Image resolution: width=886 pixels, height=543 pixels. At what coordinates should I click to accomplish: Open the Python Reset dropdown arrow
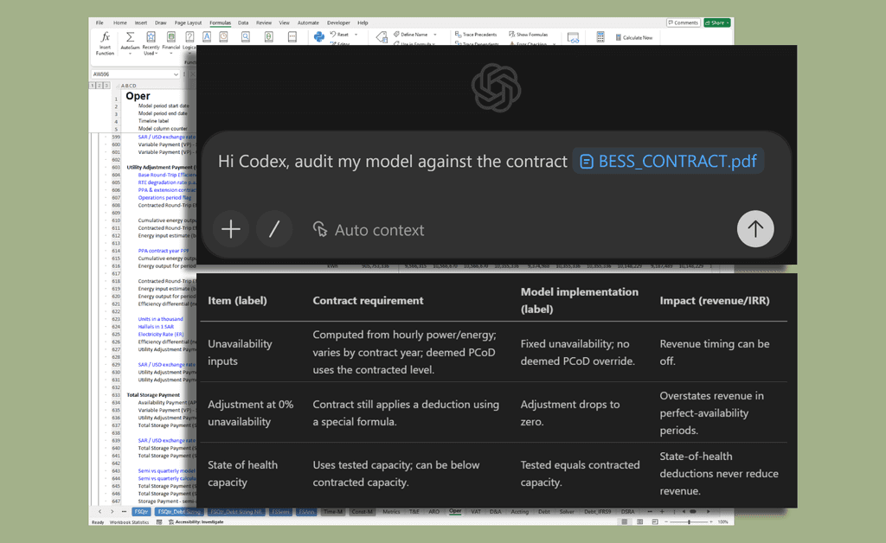(356, 35)
